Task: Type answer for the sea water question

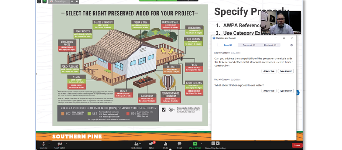Action: coord(286,91)
